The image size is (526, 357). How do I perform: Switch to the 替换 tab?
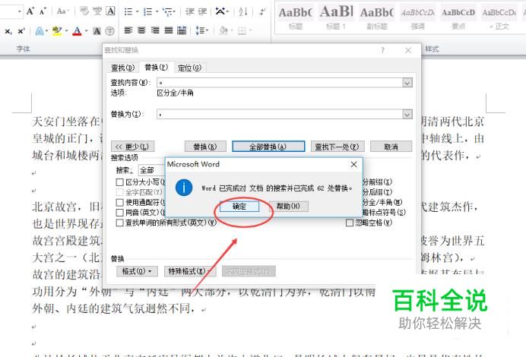click(157, 68)
